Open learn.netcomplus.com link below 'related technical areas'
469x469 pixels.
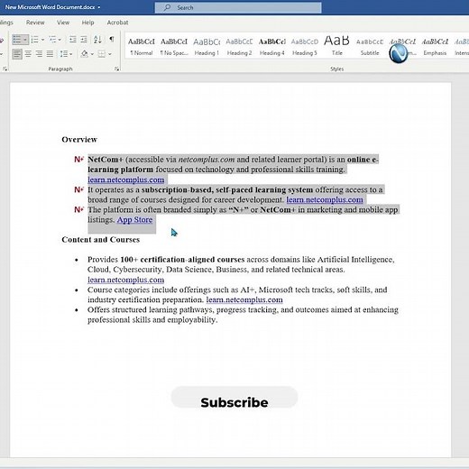(x=126, y=280)
